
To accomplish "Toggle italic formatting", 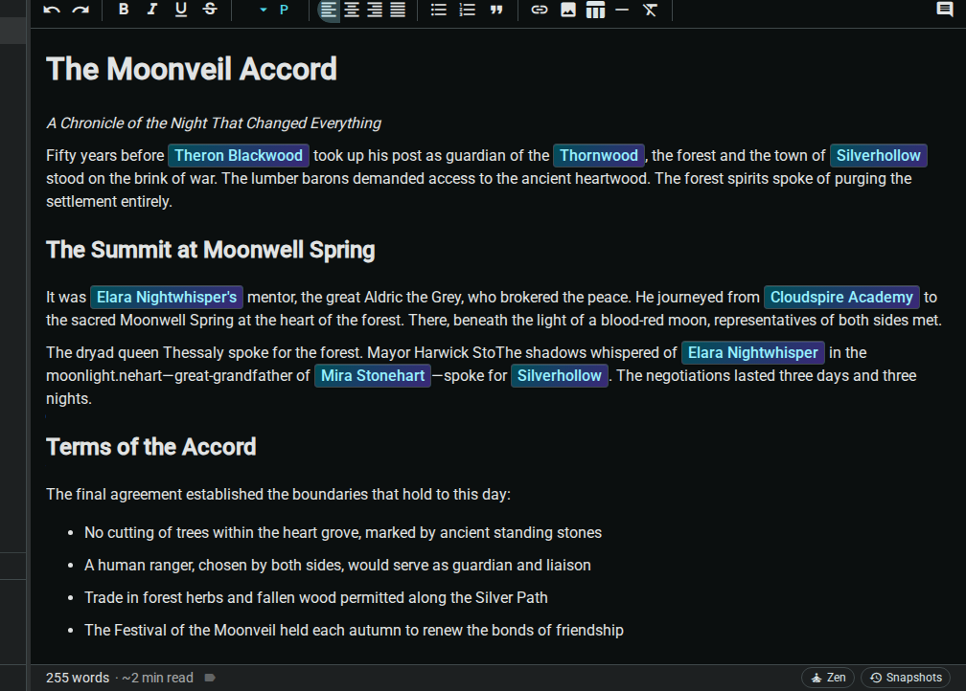I will point(152,10).
